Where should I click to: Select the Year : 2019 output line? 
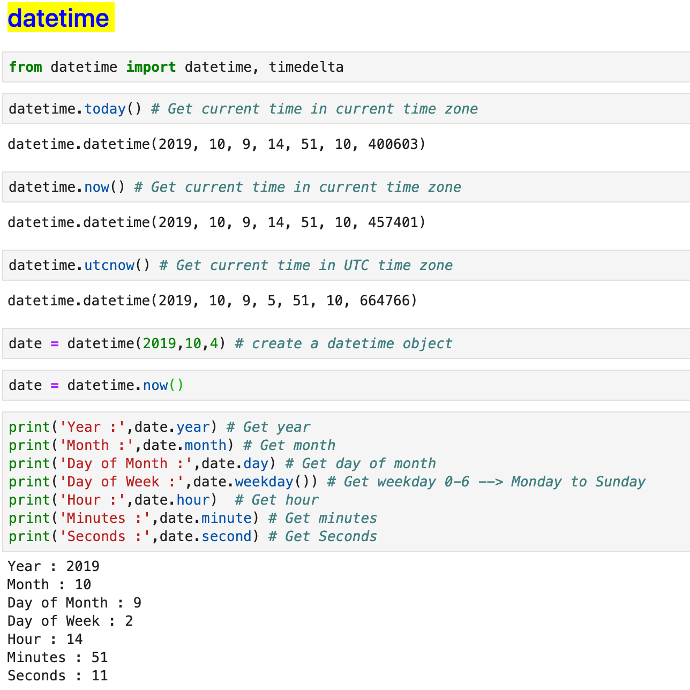(54, 566)
